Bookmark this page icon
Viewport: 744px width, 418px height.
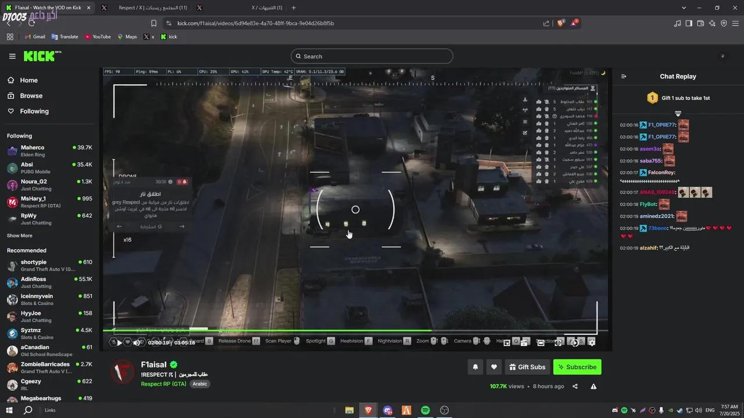tap(153, 23)
